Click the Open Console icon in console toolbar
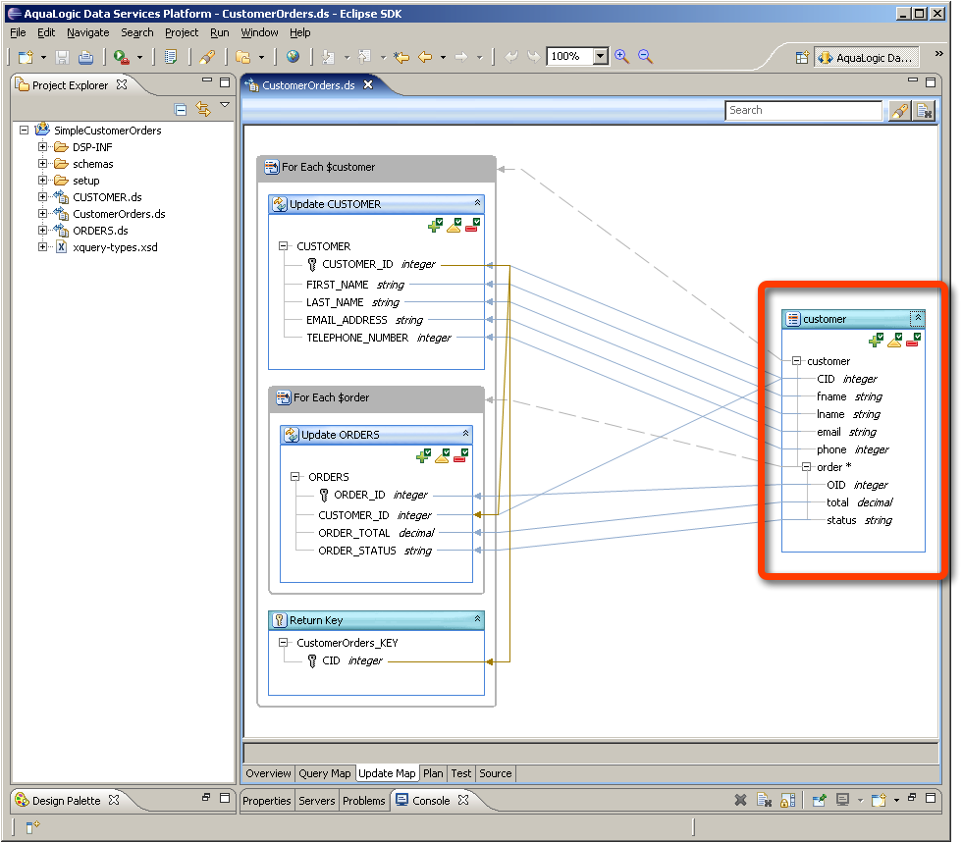Image resolution: width=962 pixels, height=843 pixels. pyautogui.click(x=879, y=800)
